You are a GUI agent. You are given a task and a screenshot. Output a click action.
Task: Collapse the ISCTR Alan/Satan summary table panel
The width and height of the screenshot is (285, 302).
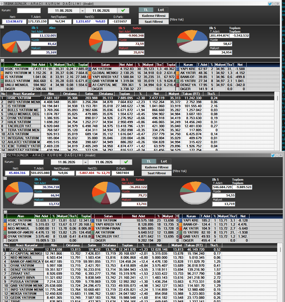click(x=5, y=212)
